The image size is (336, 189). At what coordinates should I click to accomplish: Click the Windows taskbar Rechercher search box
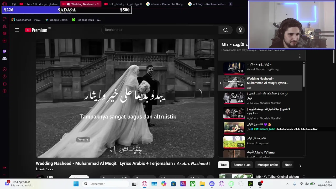point(106,184)
